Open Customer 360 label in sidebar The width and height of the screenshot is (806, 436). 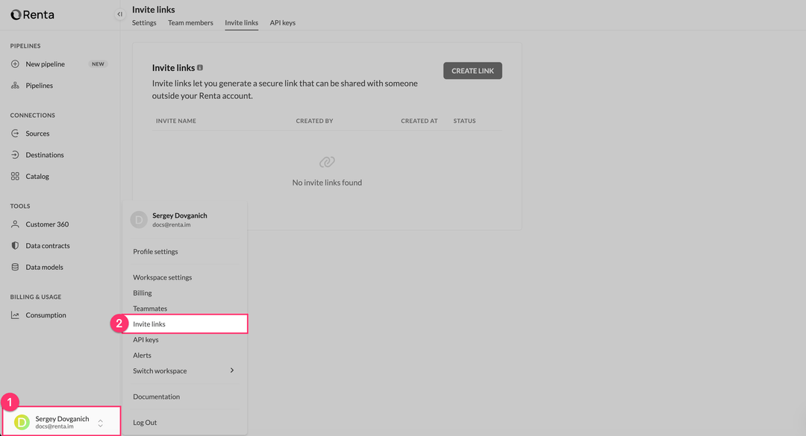coord(47,224)
